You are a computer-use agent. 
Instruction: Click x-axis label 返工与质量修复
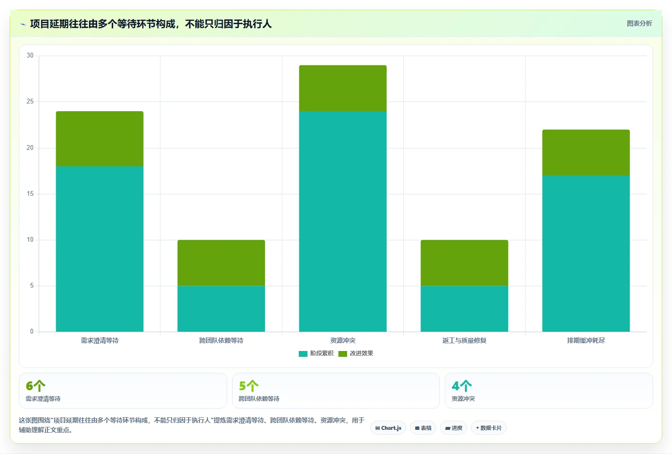[x=464, y=341]
